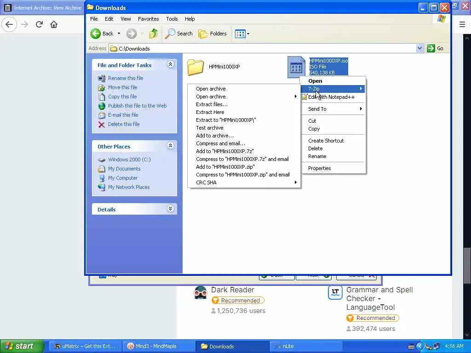Choose Compress and email...
The height and width of the screenshot is (353, 471).
tap(244, 143)
